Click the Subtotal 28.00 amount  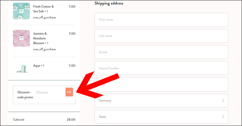click(x=71, y=119)
